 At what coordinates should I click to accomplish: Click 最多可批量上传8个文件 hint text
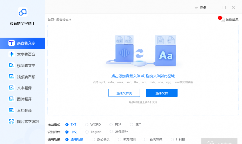pyautogui.click(x=143, y=102)
